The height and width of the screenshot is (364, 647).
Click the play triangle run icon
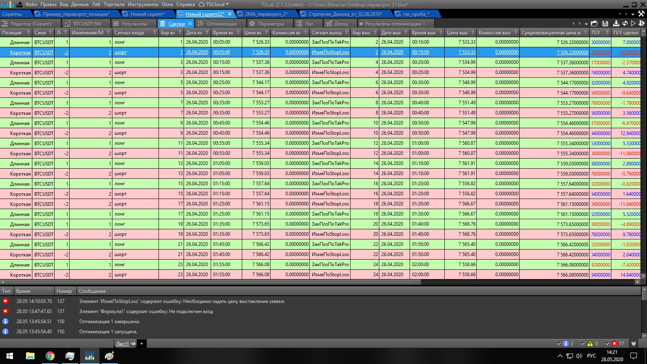pos(633,23)
